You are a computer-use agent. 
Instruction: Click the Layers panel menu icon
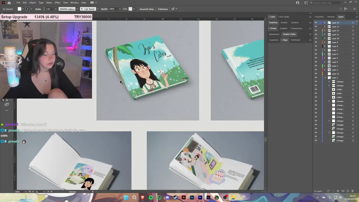(x=356, y=17)
